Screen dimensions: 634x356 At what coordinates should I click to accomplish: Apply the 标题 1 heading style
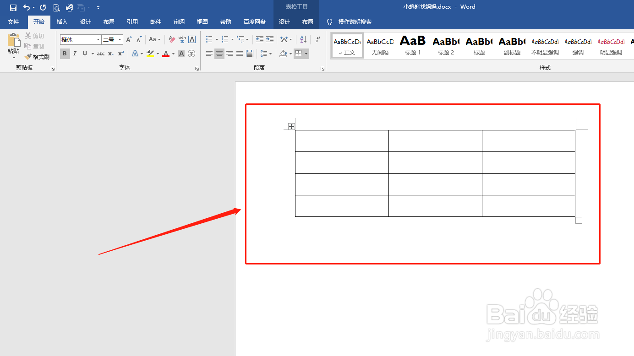(413, 45)
